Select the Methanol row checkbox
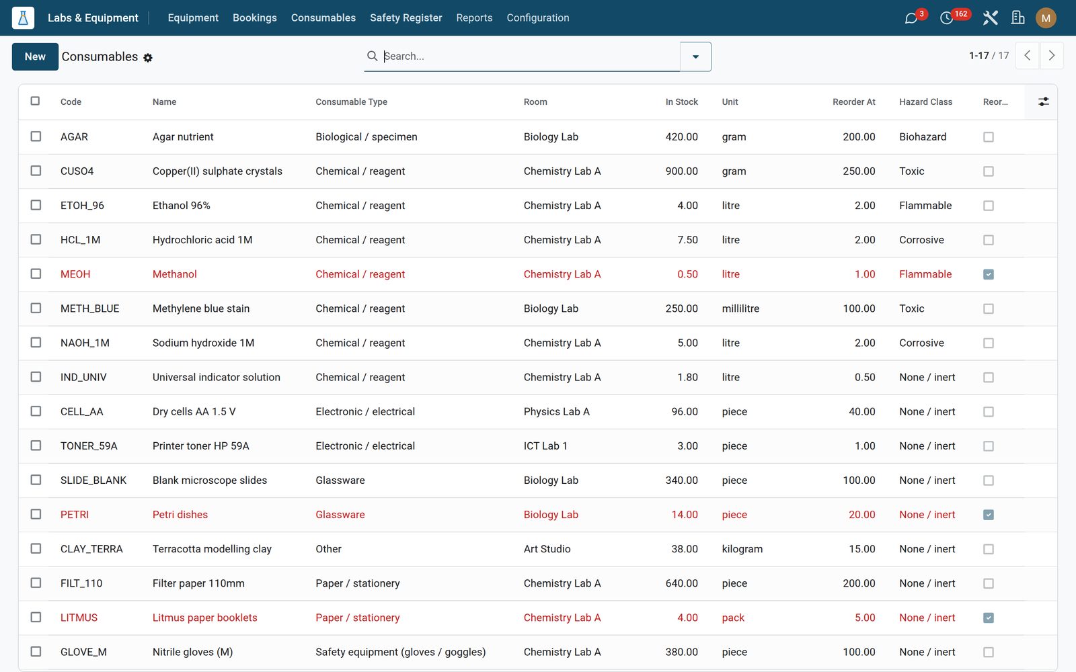 pyautogui.click(x=36, y=274)
